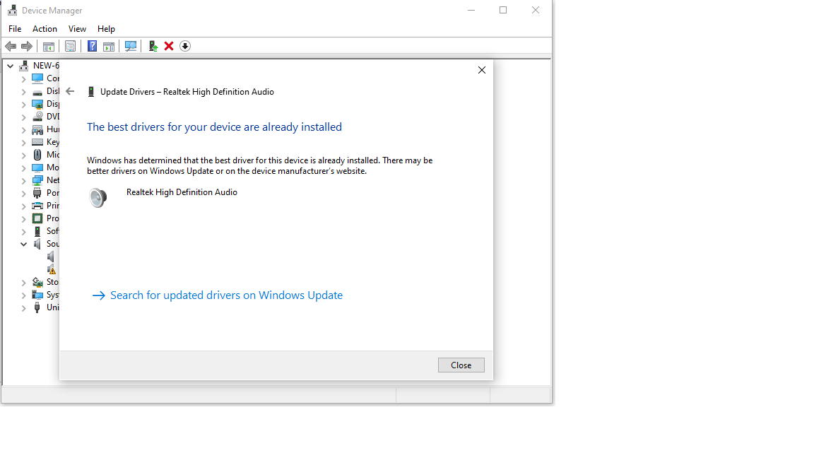Viewport: 814px width, 458px height.
Task: Click the Forward arrow in Device Manager toolbar
Action: click(x=26, y=46)
